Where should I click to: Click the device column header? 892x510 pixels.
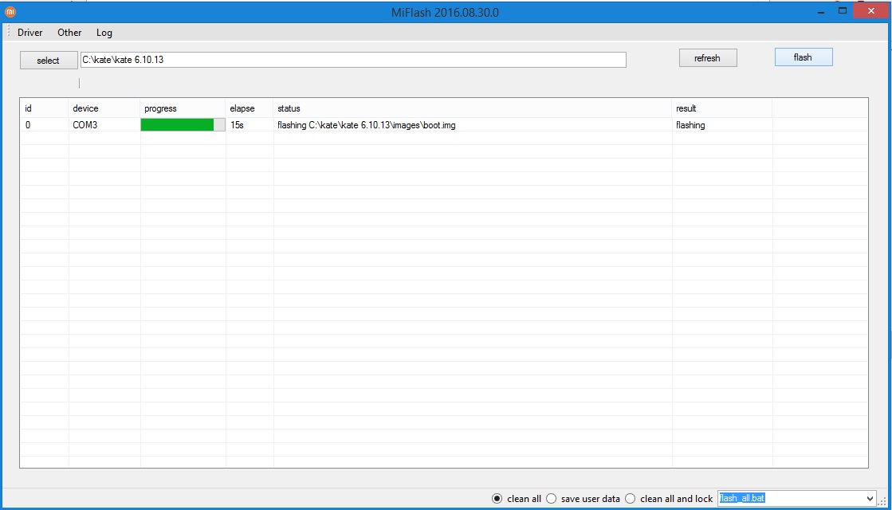pos(104,108)
